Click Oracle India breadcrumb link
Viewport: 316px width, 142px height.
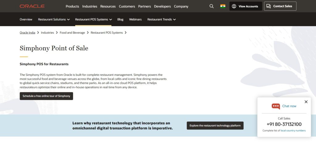[27, 33]
